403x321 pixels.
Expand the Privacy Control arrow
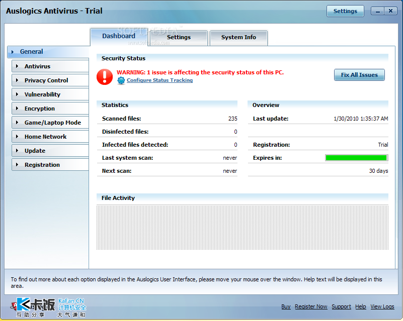coord(17,80)
